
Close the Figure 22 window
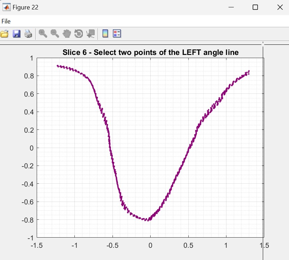(280, 7)
